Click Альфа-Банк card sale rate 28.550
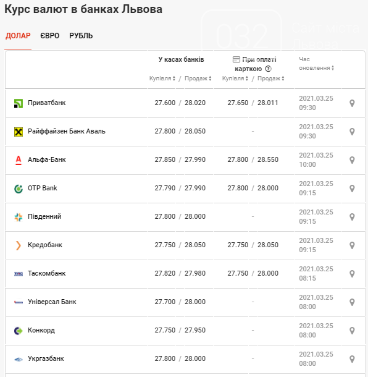368x377 pixels. 268,159
